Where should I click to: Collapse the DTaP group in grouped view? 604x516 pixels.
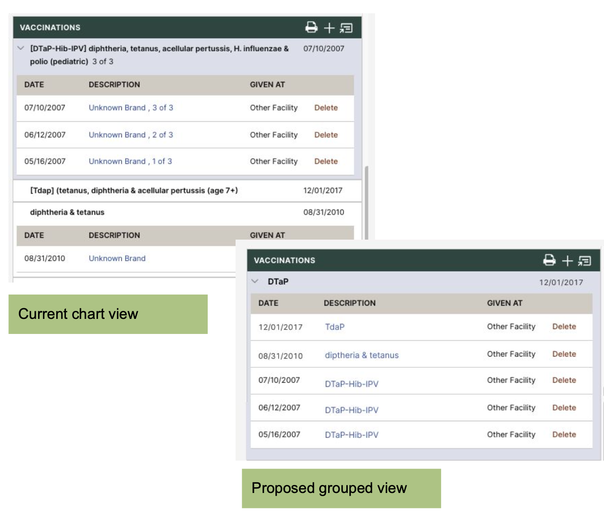(255, 281)
